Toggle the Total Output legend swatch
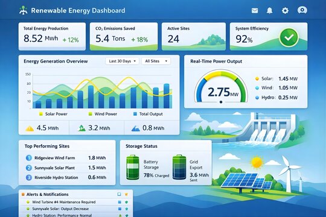Viewport: 326px width, 217px height. (135, 114)
